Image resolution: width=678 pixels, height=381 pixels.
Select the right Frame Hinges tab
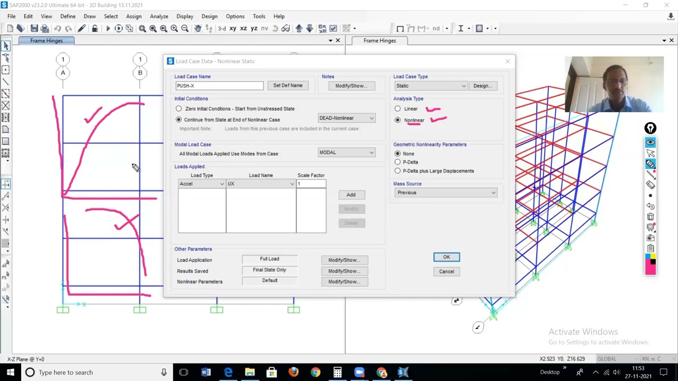(380, 40)
